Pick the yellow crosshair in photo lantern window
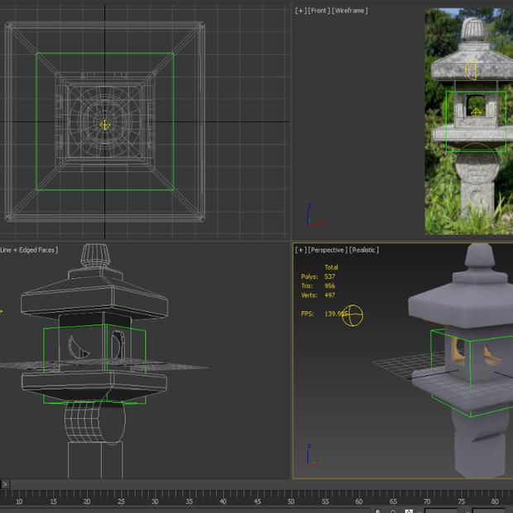Viewport: 513px width, 513px height. [x=476, y=113]
